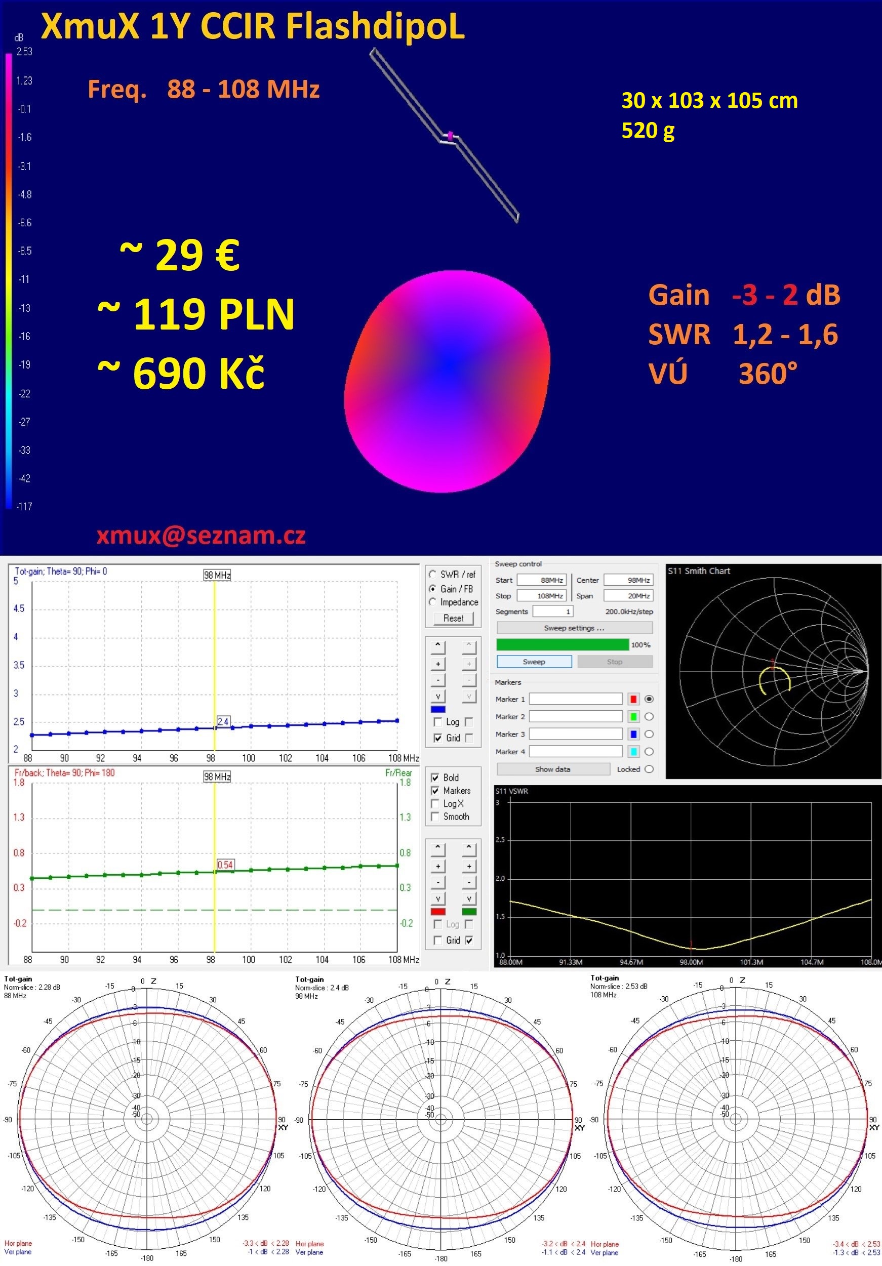Select the Marker 4 radio button
882x1266 pixels.
649,752
